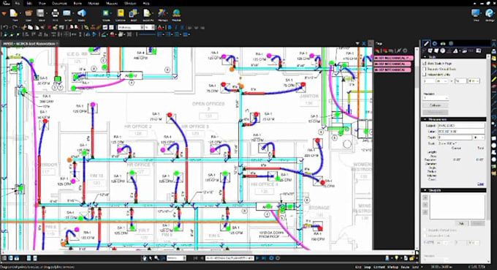Open the Depth unit dropdown
This screenshot has width=497, height=270.
click(479, 138)
